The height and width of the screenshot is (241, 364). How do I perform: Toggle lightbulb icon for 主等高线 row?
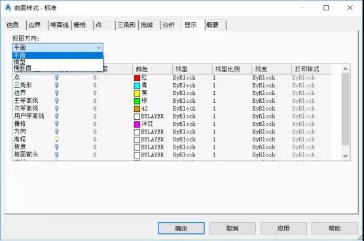tap(57, 101)
